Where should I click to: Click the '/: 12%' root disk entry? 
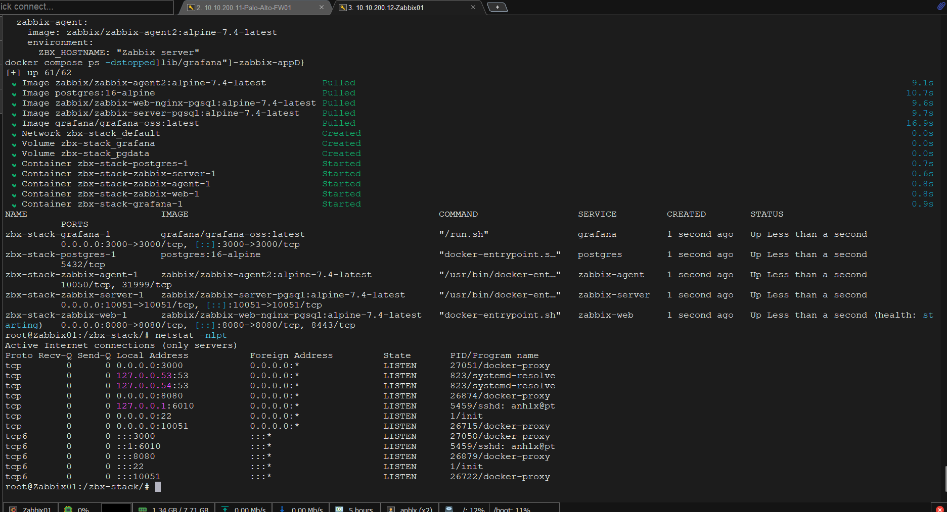tap(474, 509)
